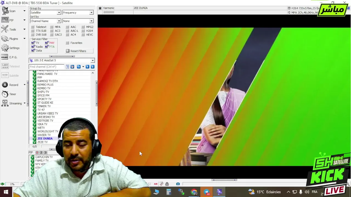This screenshot has width=351, height=197.
Task: Enable the MPA audio filter checkbox
Action: (52, 27)
